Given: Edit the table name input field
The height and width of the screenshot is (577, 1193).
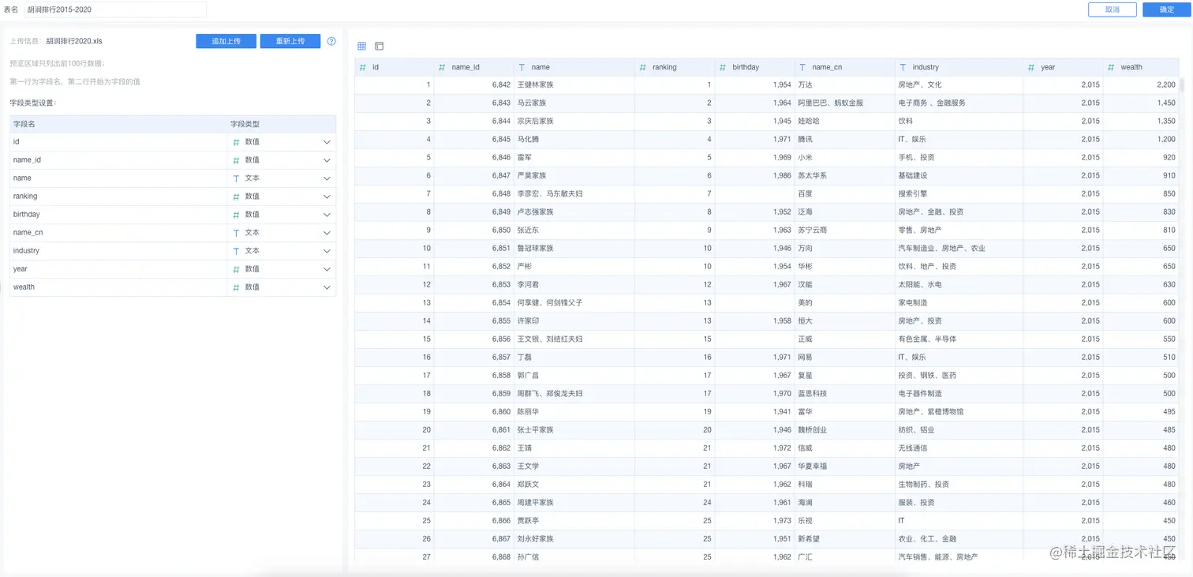Looking at the screenshot, I should (115, 9).
